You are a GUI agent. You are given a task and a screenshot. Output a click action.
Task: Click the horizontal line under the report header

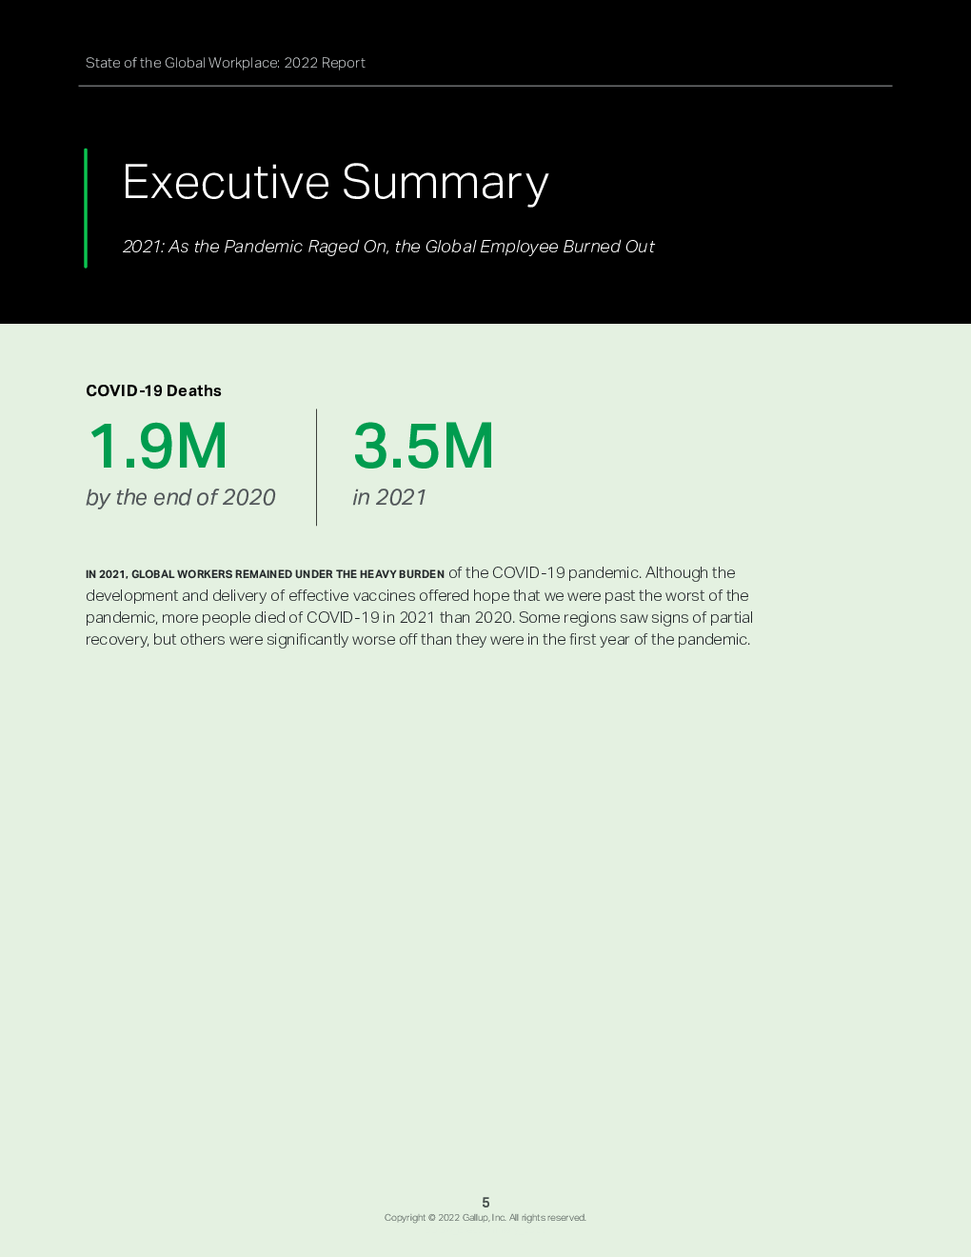point(485,86)
